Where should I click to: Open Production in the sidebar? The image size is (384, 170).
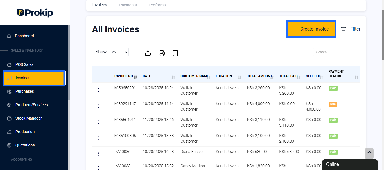pos(25,132)
